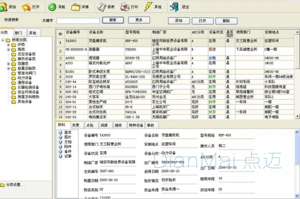Viewport: 300px width, 199px height.
Task: Click the lightning 其他 toolbar icon
Action: coord(148,7)
